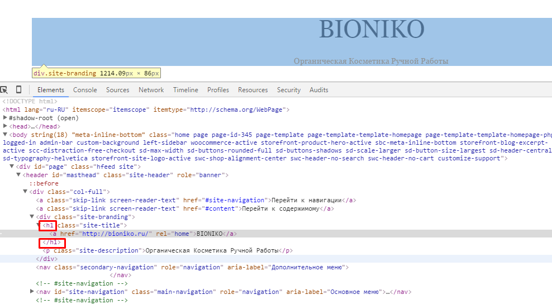Click the "Дополнительное меню" aria-label value

[x=306, y=267]
